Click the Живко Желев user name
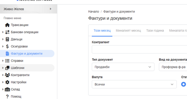The width and height of the screenshot is (187, 99). 14,9
